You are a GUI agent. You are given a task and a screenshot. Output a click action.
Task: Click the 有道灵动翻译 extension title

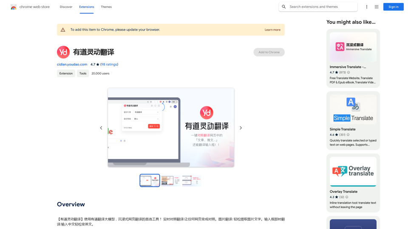93,52
